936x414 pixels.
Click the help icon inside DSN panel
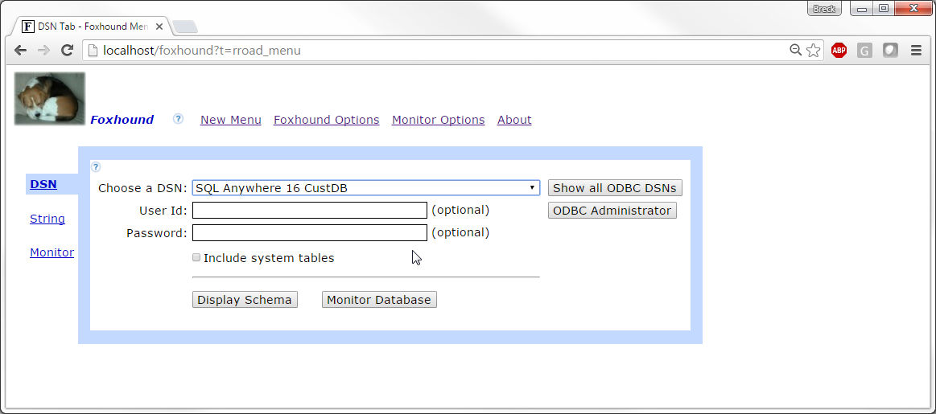pos(96,167)
